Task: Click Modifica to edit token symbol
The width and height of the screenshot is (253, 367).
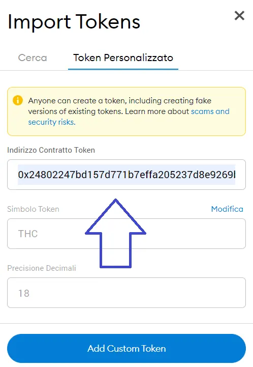Action: click(x=227, y=209)
